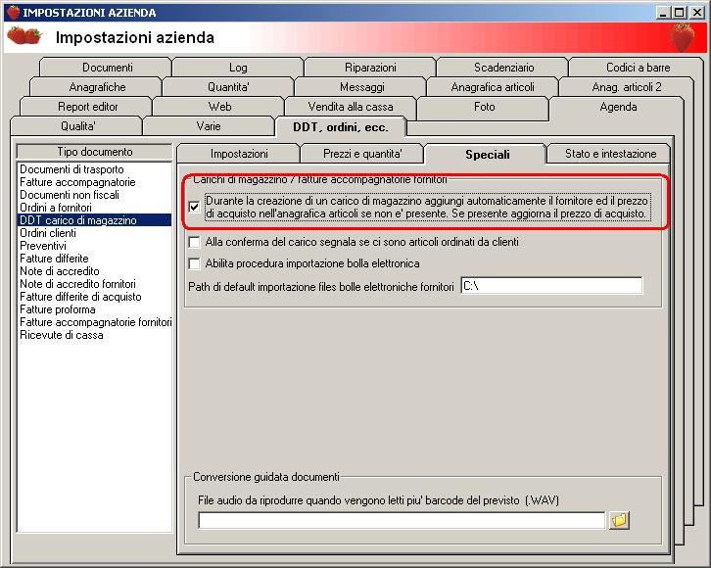711x568 pixels.
Task: Enable 'Alla conferma del carico segnala' checkbox
Action: pos(195,242)
